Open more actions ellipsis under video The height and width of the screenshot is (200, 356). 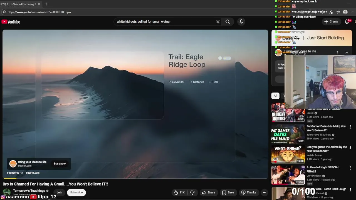point(264,192)
